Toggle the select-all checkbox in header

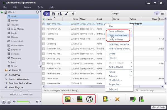point(44,19)
